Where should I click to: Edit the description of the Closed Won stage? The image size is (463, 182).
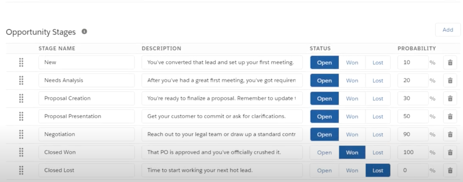[222, 152]
